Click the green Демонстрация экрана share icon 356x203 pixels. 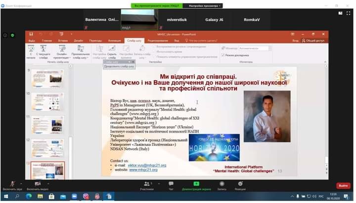(196, 184)
